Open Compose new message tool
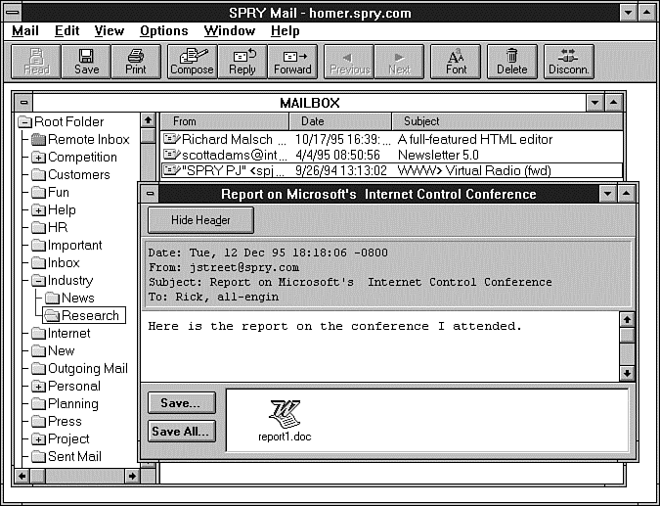The width and height of the screenshot is (660, 506). pos(192,62)
